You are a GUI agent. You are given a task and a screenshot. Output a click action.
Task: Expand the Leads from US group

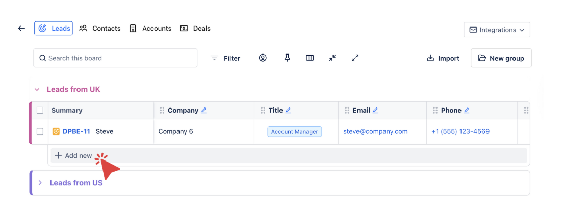tap(40, 183)
